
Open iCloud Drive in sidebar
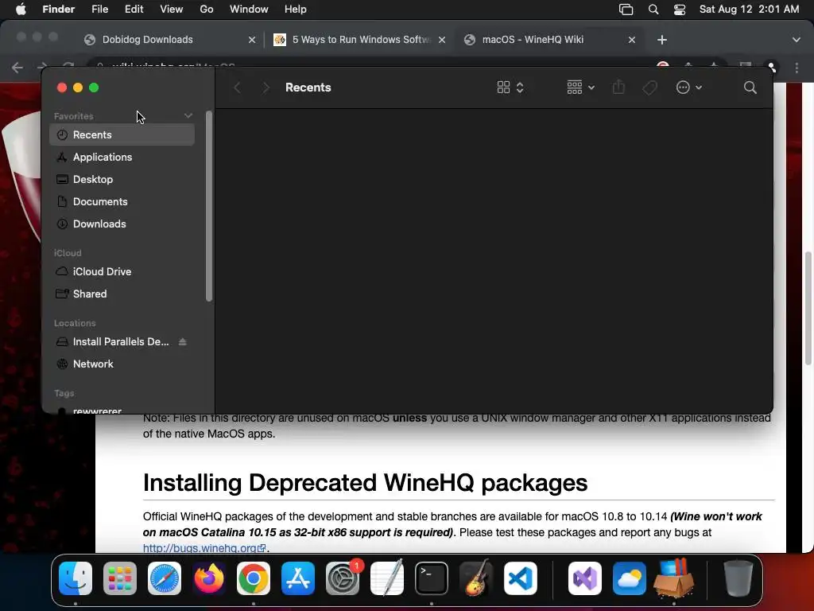click(x=122, y=271)
